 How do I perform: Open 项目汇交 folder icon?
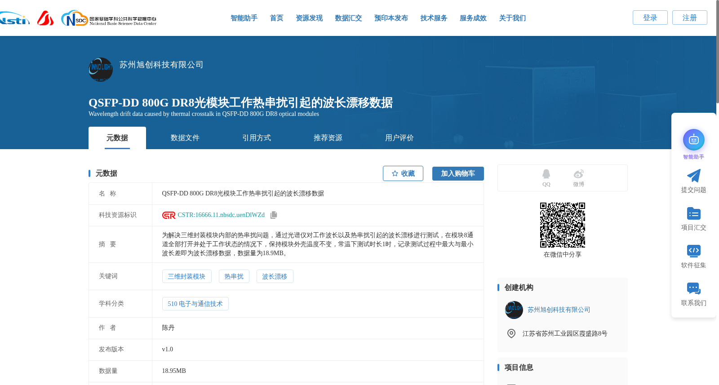tap(694, 213)
